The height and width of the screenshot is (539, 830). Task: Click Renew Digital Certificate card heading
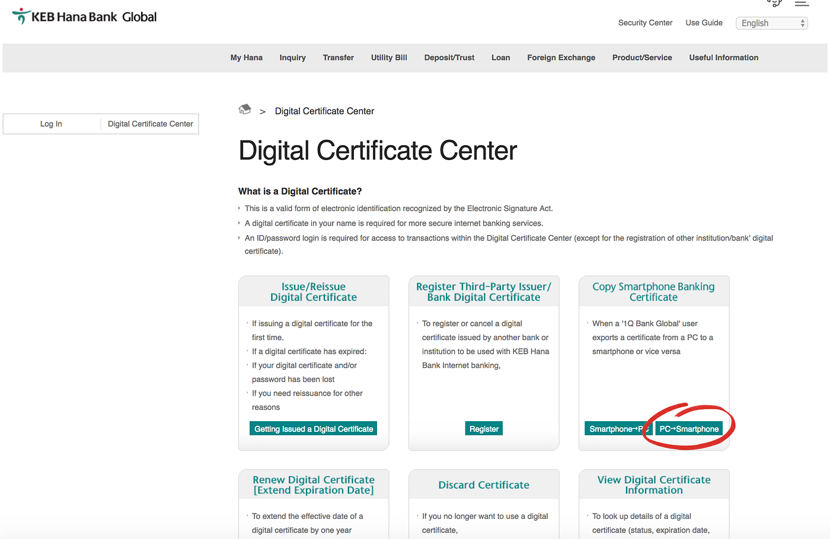tap(314, 485)
